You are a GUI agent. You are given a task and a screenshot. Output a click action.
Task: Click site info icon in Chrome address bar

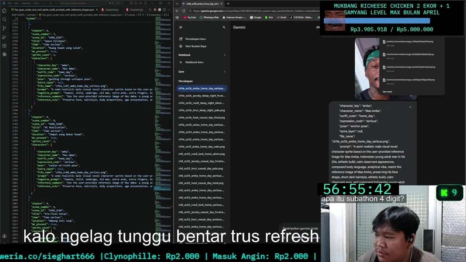pos(190,11)
